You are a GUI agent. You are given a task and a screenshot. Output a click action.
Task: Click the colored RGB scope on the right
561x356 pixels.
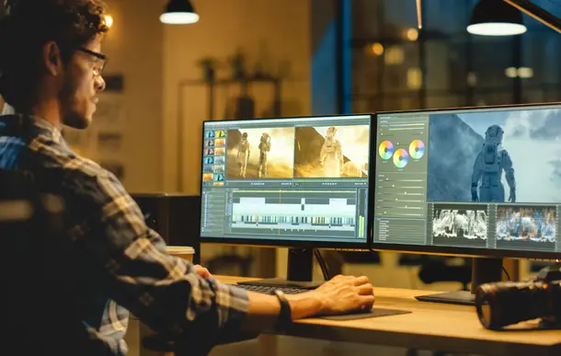(525, 224)
